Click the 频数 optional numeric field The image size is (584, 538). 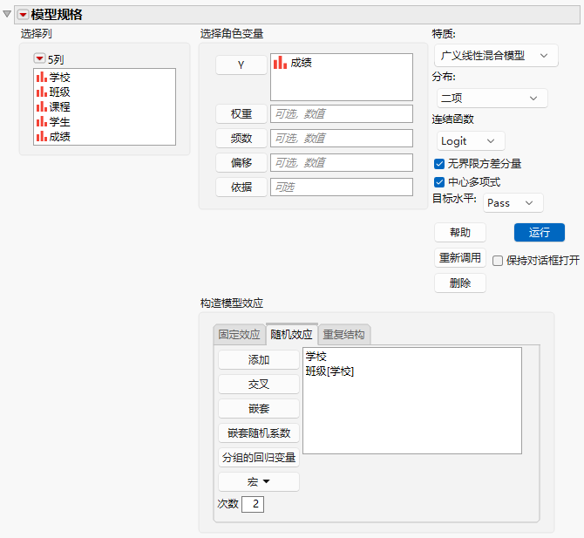(x=342, y=139)
